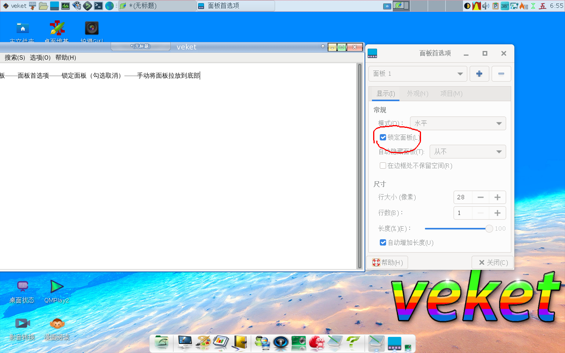Open the camera app desktop icon
This screenshot has height=353, width=565.
92,28
